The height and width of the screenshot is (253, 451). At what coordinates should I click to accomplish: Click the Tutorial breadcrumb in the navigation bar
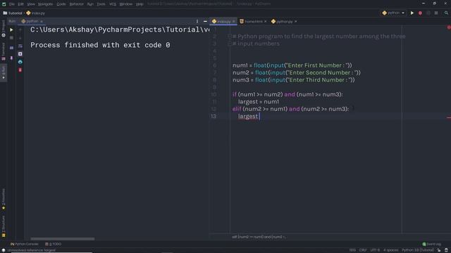pyautogui.click(x=13, y=13)
